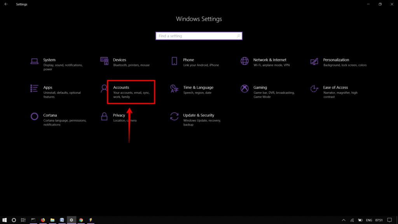This screenshot has height=224, width=398.
Task: Focus the Find a setting search box
Action: (199, 36)
